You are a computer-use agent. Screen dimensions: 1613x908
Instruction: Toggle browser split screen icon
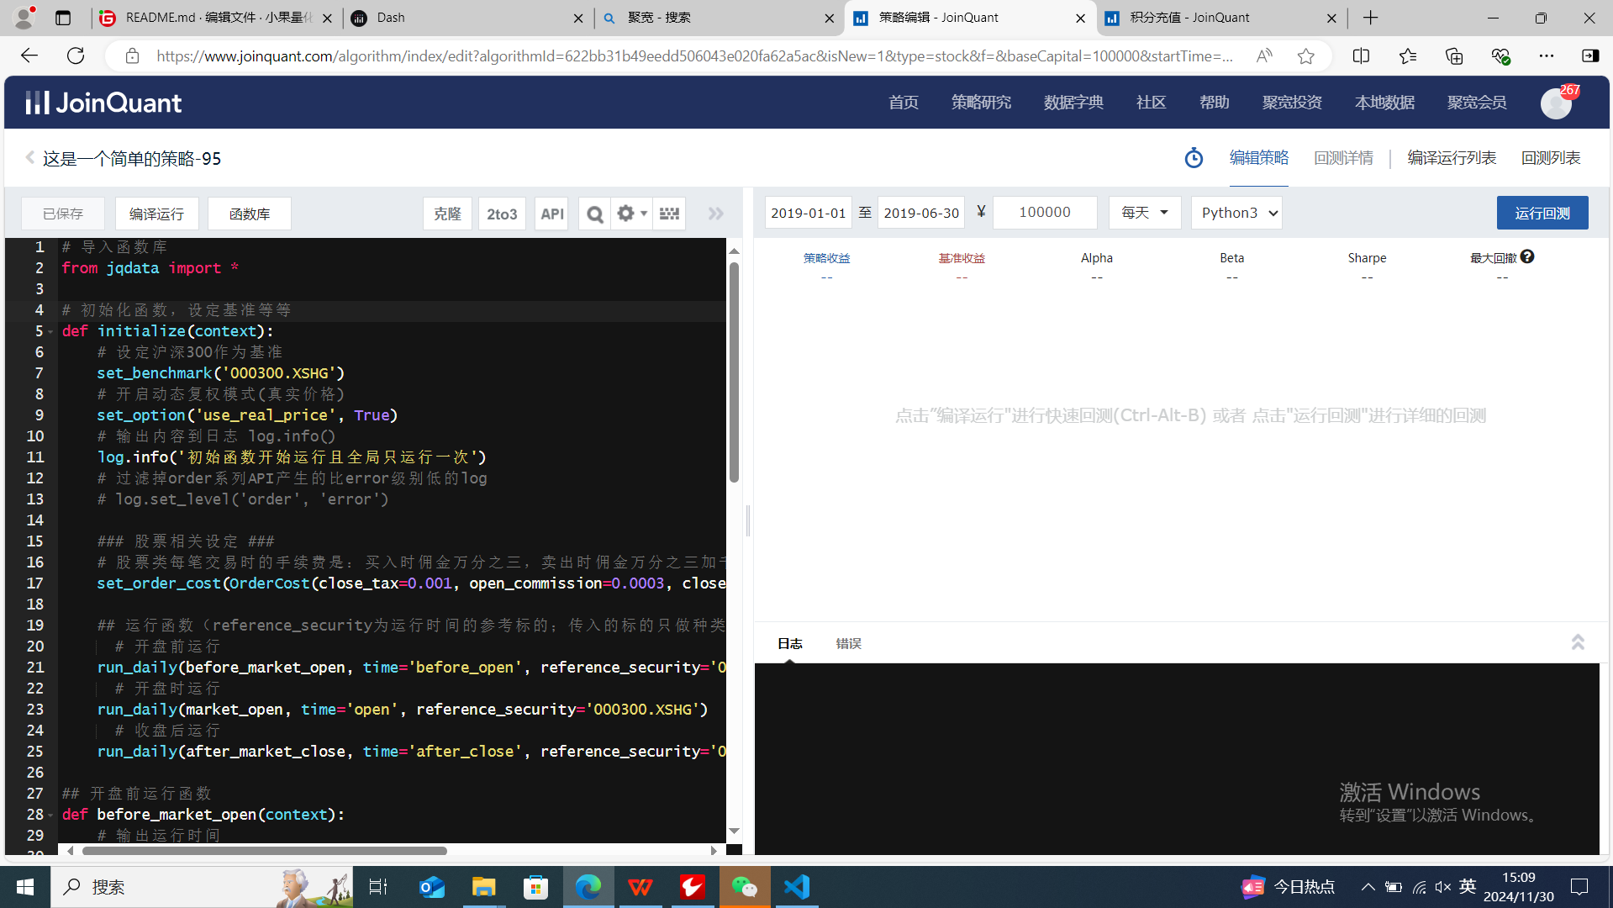pos(1361,55)
